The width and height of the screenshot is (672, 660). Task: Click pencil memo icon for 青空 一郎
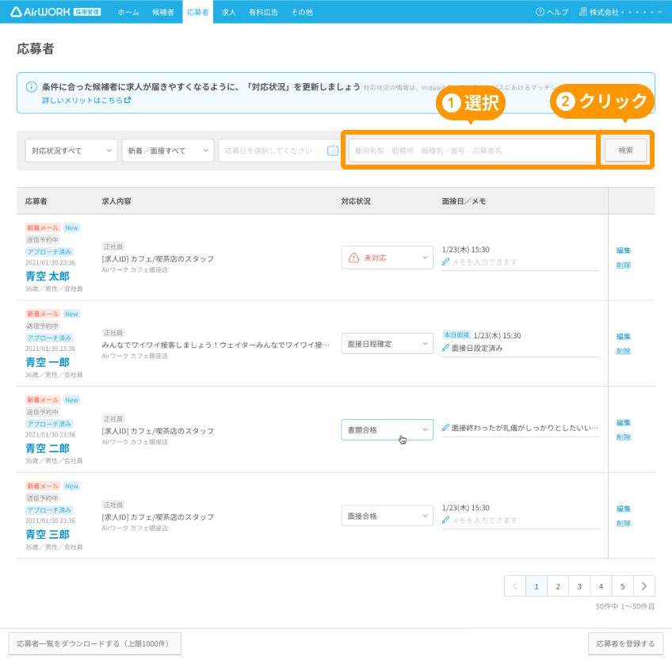[445, 348]
